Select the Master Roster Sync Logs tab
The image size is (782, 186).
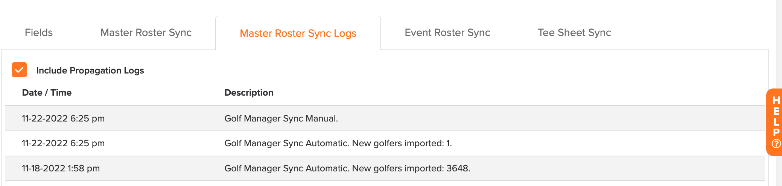coord(298,33)
